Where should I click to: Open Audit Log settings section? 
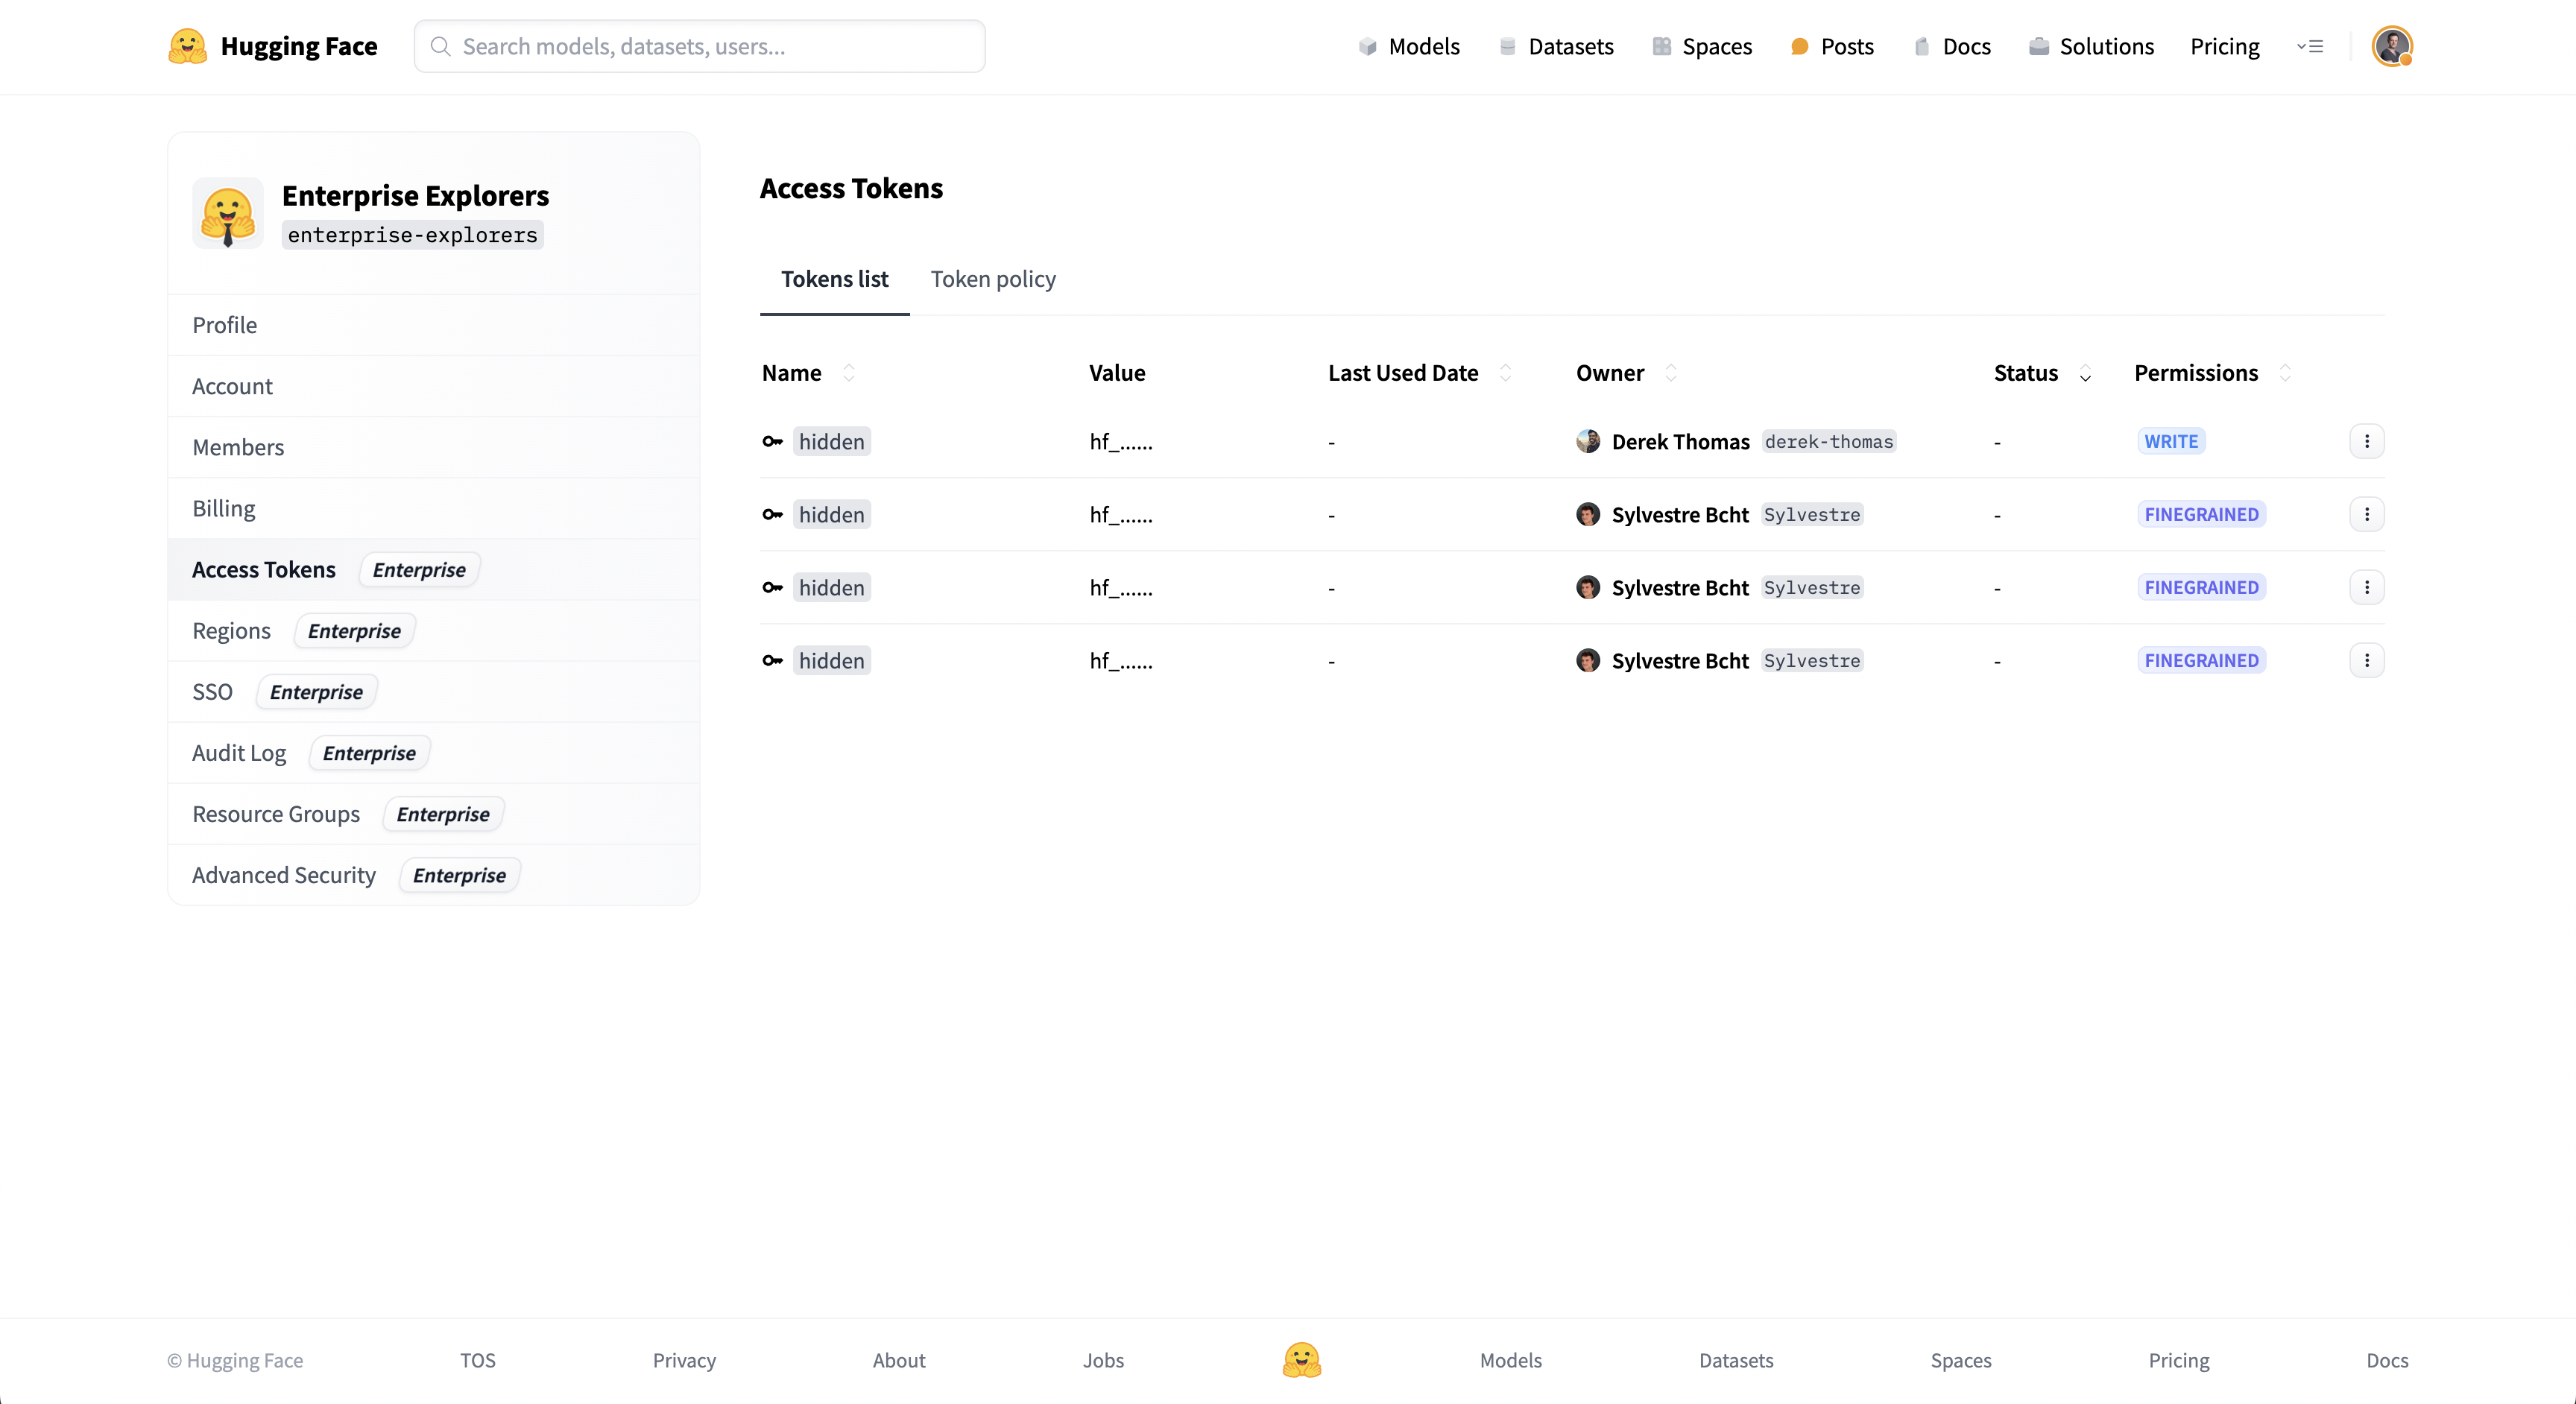[239, 753]
